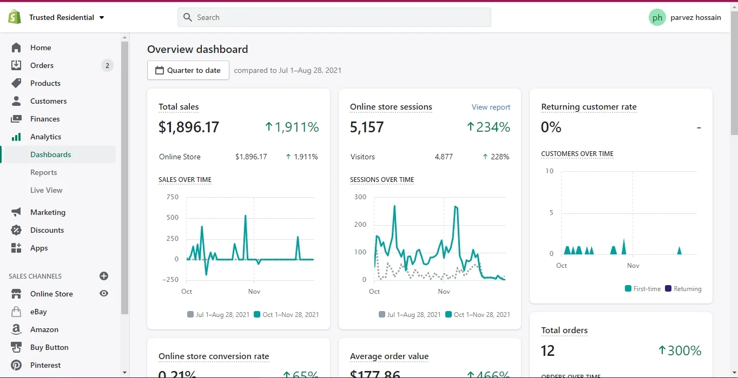Toggle the First-time legend swatch
Viewport: 738px width, 378px height.
click(628, 289)
